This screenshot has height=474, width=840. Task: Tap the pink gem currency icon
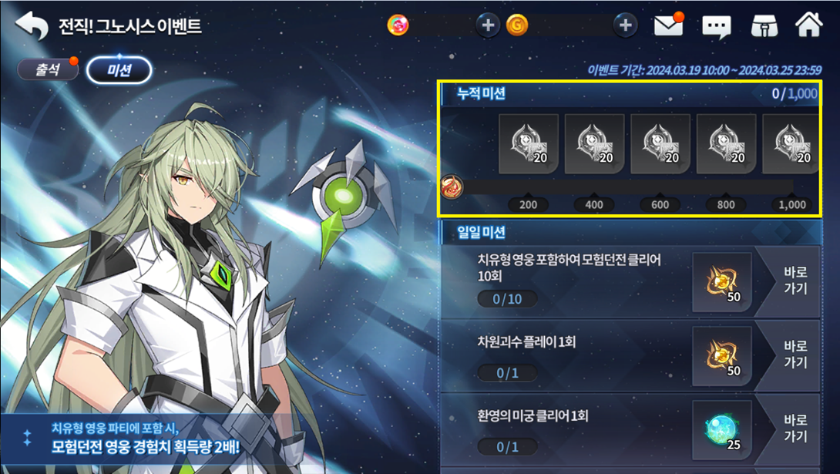pos(398,25)
